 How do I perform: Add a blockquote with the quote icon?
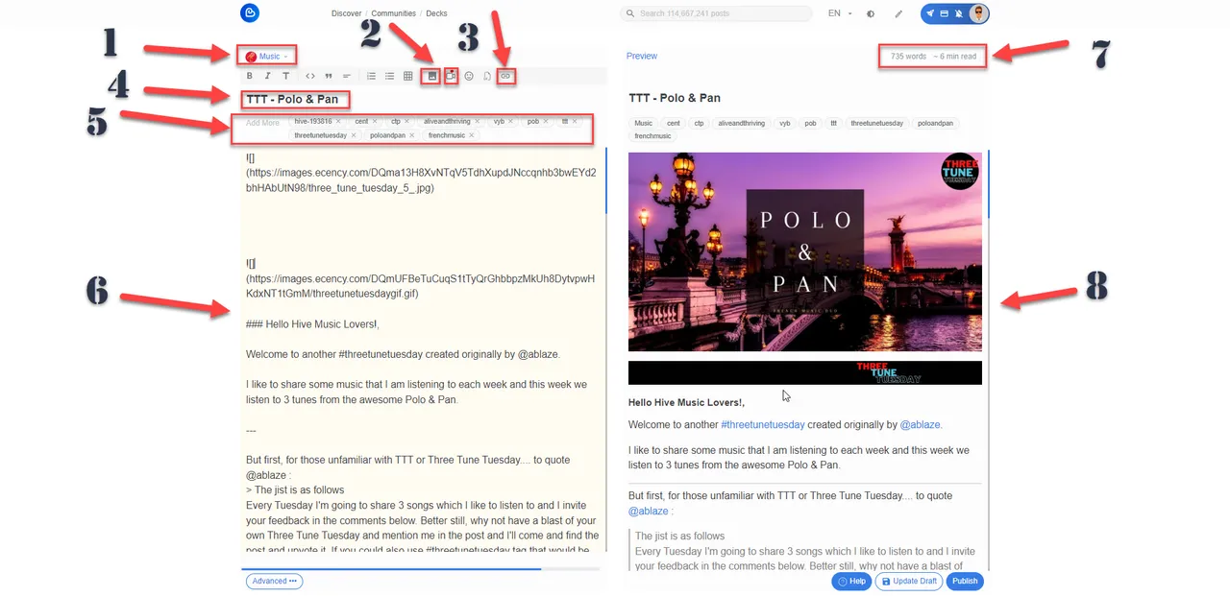coord(329,76)
